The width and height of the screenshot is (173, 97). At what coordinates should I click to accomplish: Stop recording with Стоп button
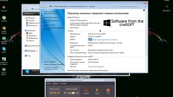click(108, 91)
